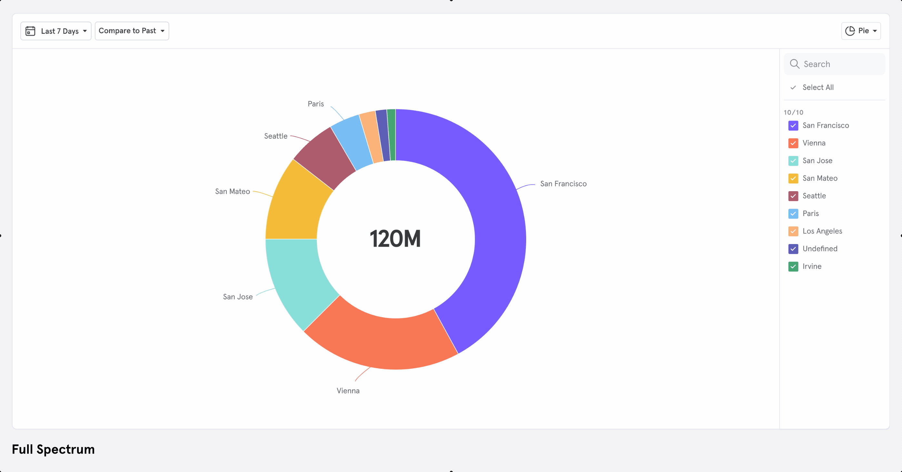Open the Compare to Past dropdown
This screenshot has height=472, width=902.
132,31
